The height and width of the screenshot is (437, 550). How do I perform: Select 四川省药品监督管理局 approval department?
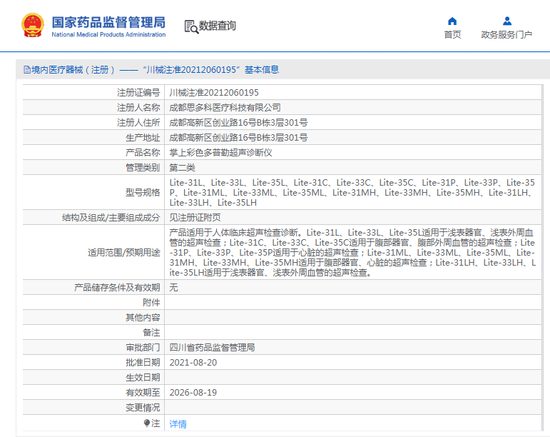212,348
